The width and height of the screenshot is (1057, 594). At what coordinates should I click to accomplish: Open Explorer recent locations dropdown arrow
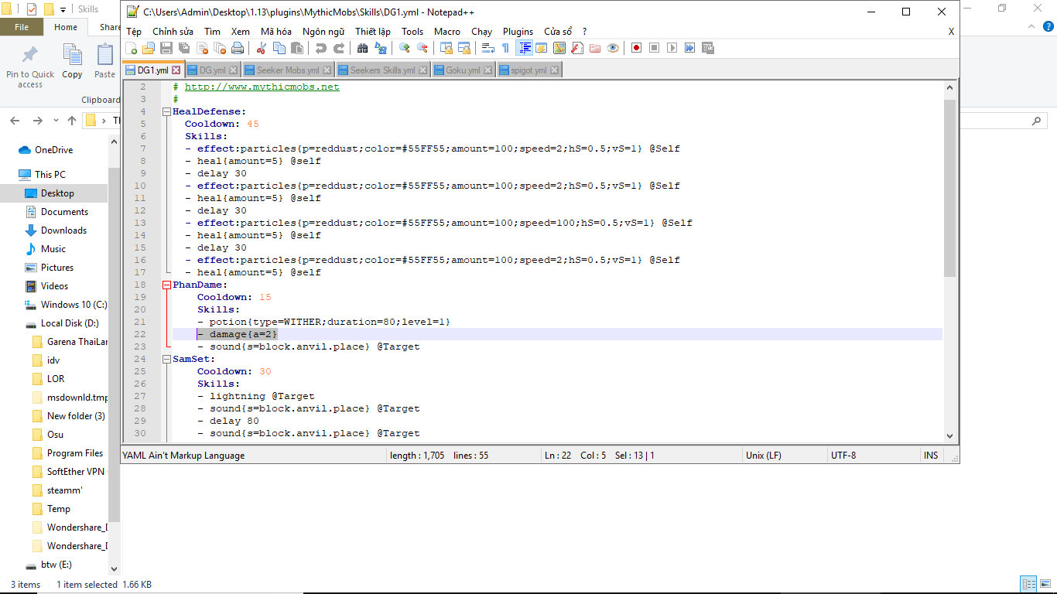click(x=56, y=121)
